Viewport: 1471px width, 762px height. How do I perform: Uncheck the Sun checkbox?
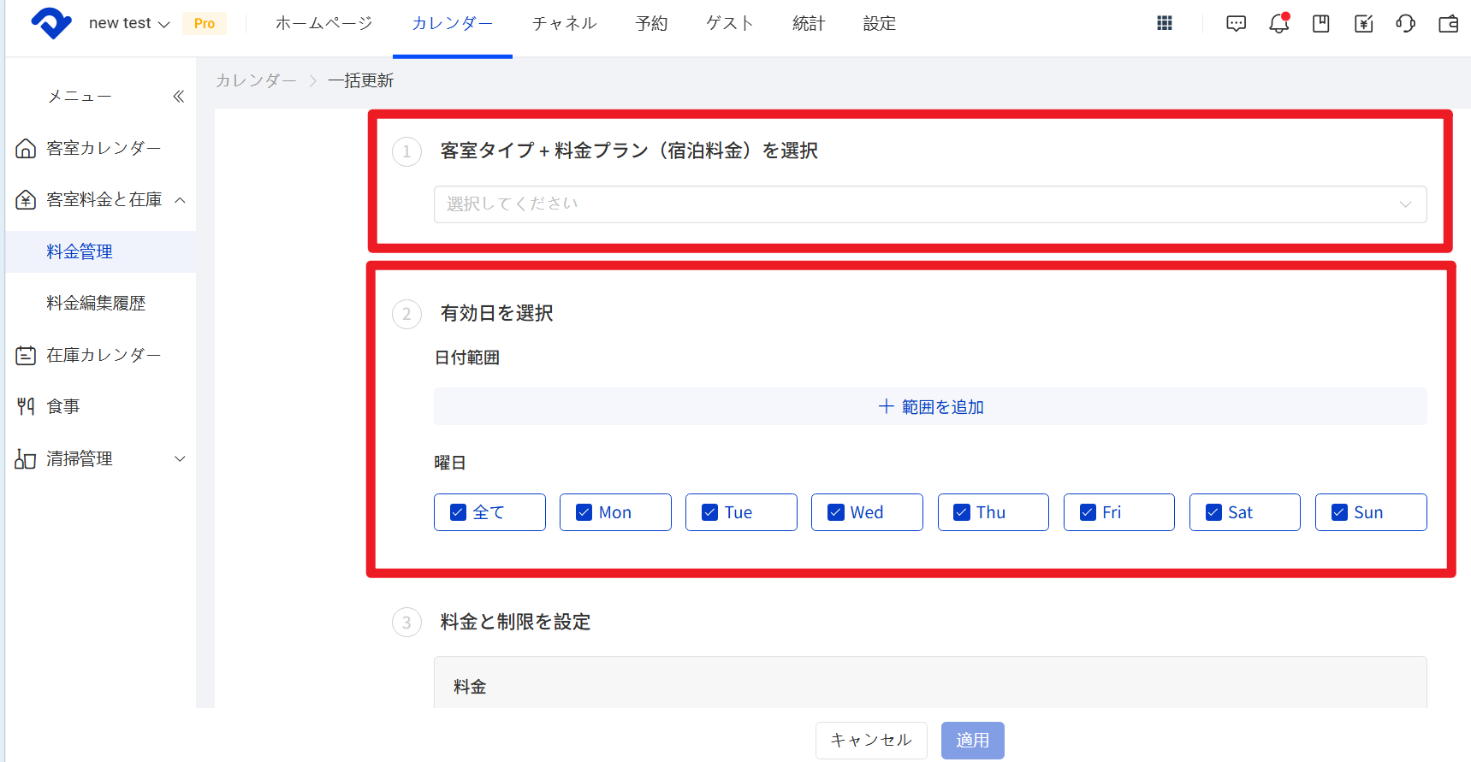pos(1340,512)
